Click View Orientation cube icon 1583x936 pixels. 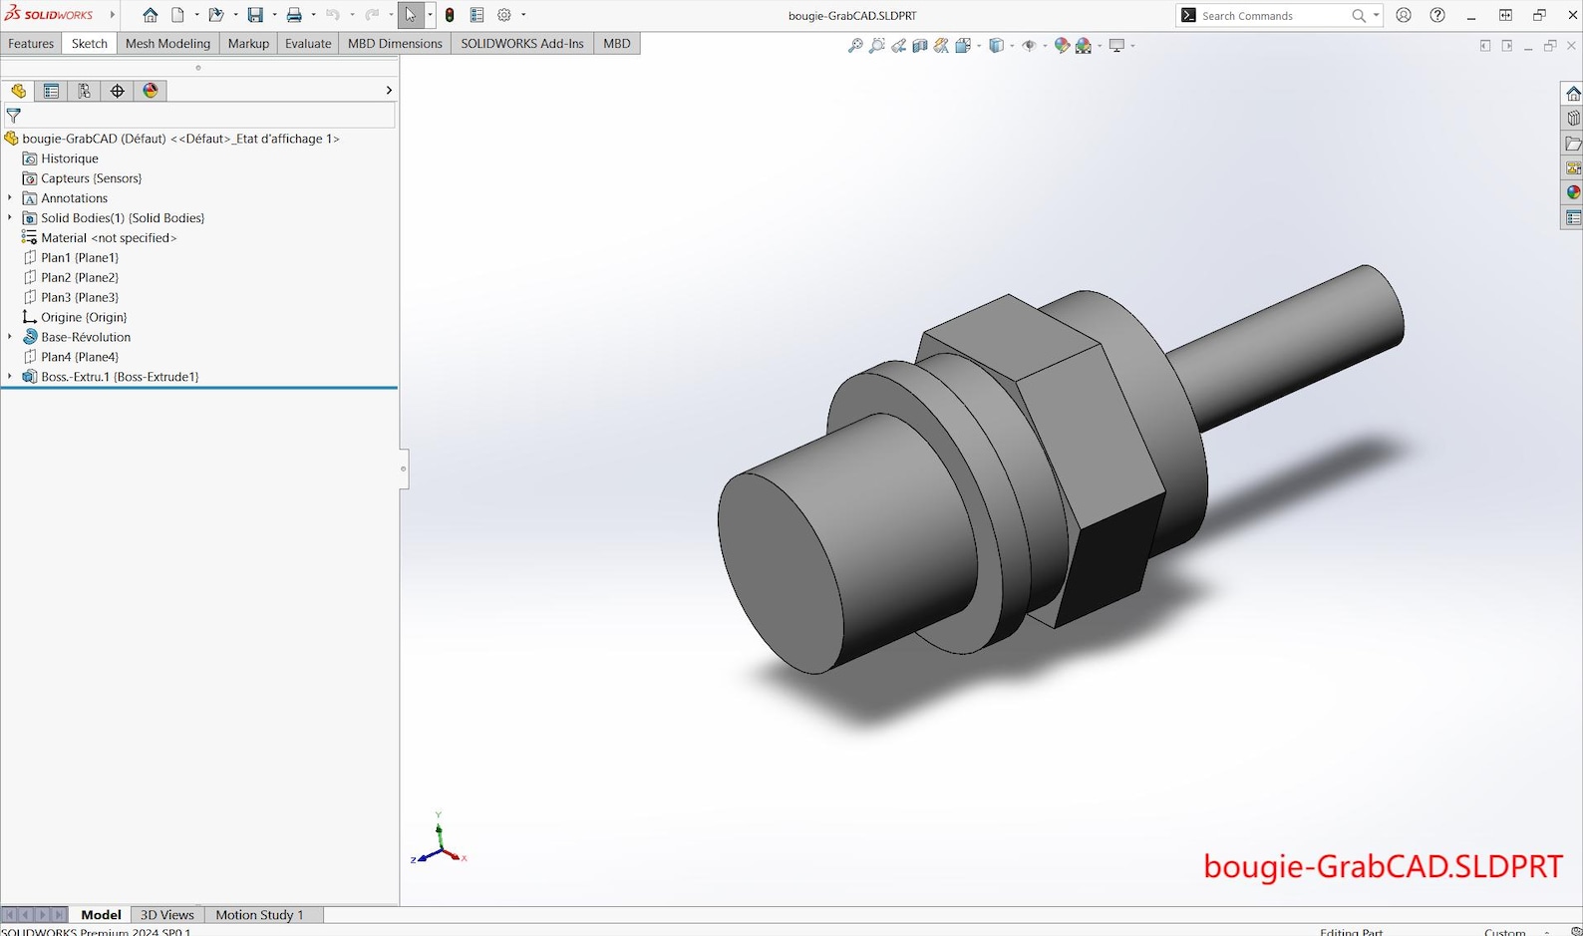pyautogui.click(x=963, y=46)
